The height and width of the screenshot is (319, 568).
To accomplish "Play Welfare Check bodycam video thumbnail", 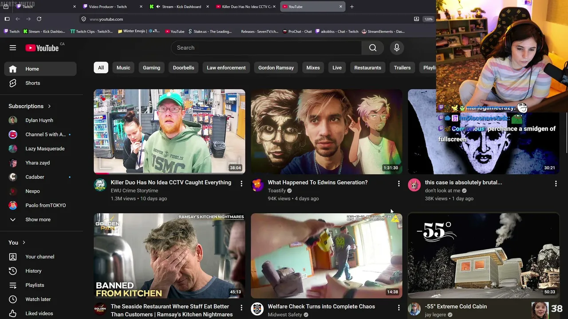I will coord(327,256).
